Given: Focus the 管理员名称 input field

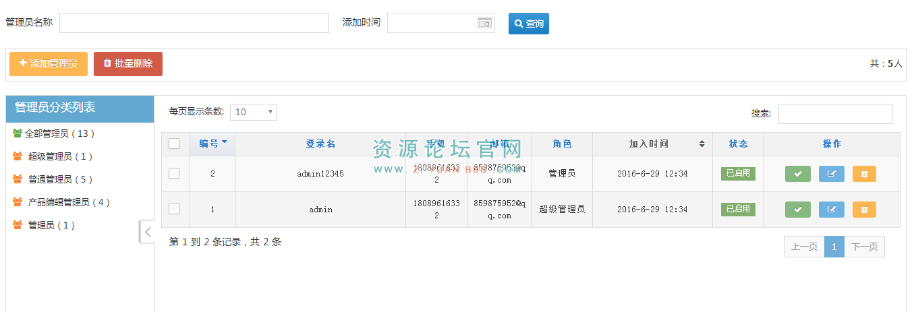Looking at the screenshot, I should coord(194,23).
